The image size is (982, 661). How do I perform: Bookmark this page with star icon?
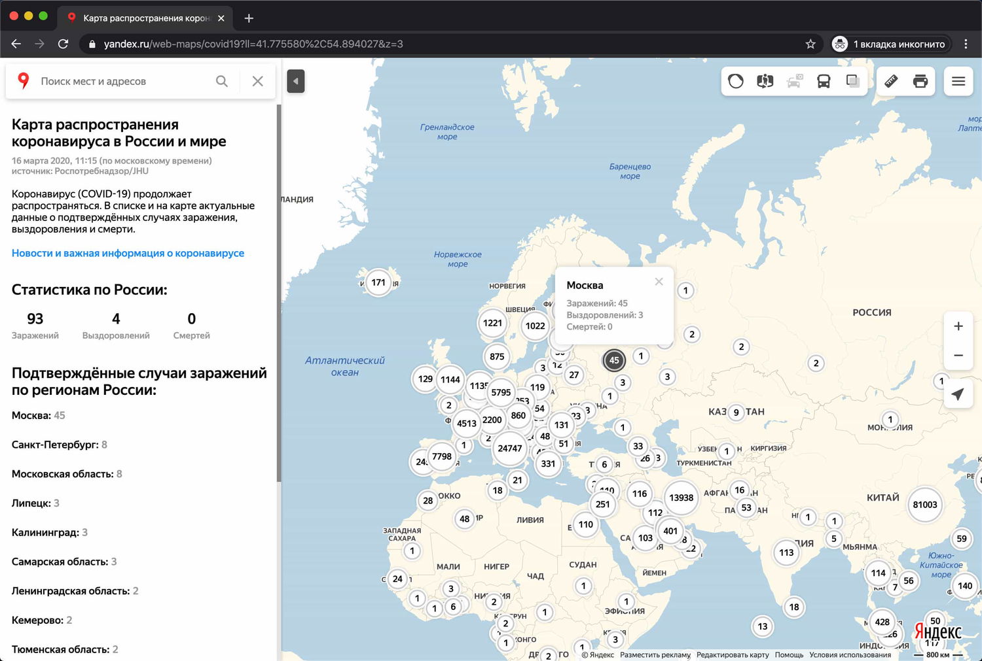click(x=810, y=44)
